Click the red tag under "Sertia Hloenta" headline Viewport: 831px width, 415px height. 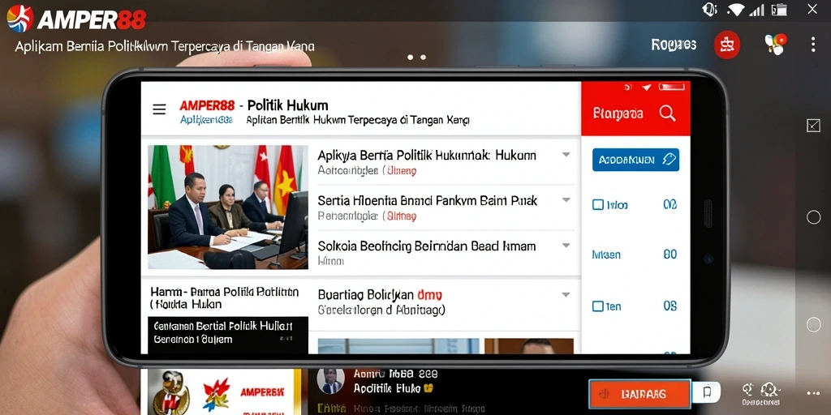pos(401,216)
